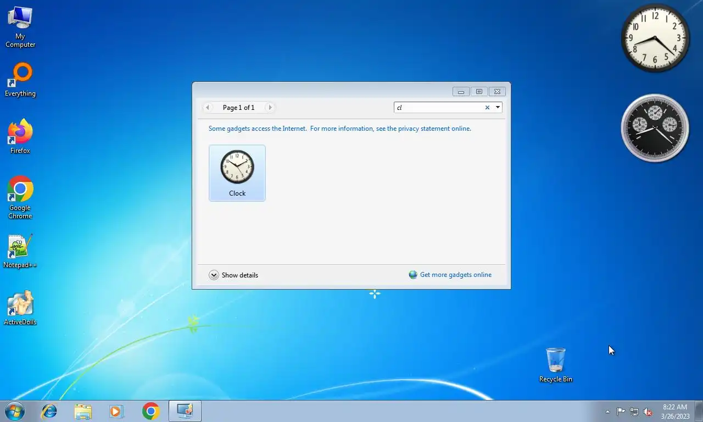
Task: Open the search filter dropdown arrow
Action: coord(498,108)
